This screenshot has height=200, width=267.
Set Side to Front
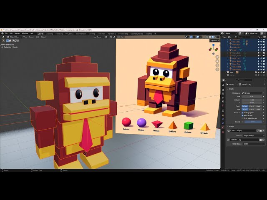[x=252, y=109]
